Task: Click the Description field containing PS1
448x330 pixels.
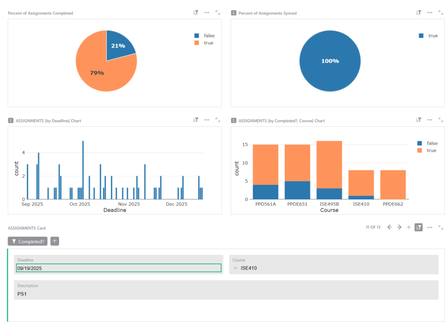Action: [226, 294]
